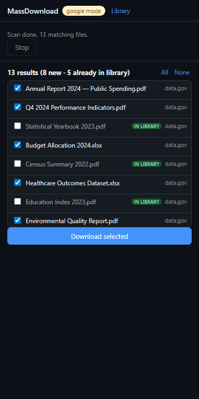
Task: Click Census Summary 2022.pdf filename
Action: (62, 164)
